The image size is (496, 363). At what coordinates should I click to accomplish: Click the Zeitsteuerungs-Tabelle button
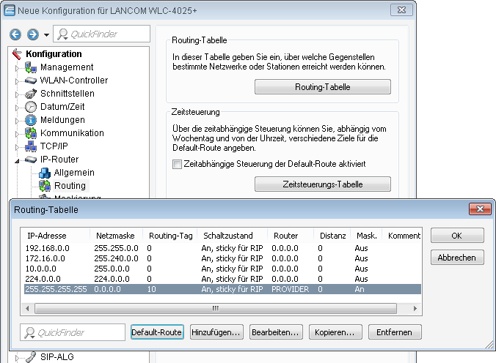[322, 184]
